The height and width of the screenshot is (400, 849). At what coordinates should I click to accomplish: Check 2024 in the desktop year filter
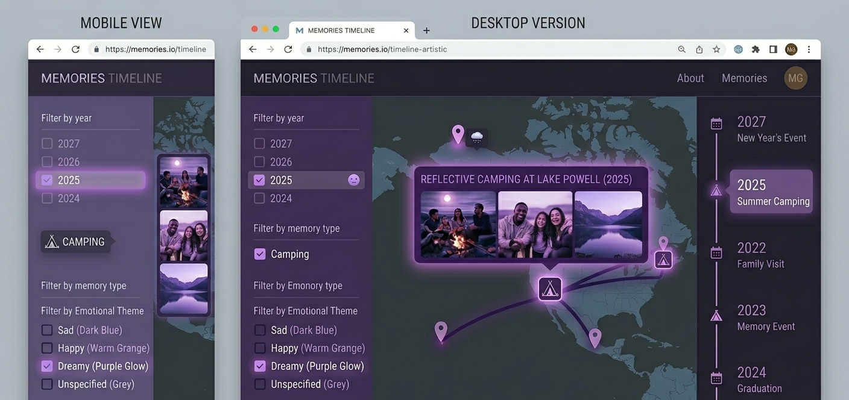coord(259,198)
